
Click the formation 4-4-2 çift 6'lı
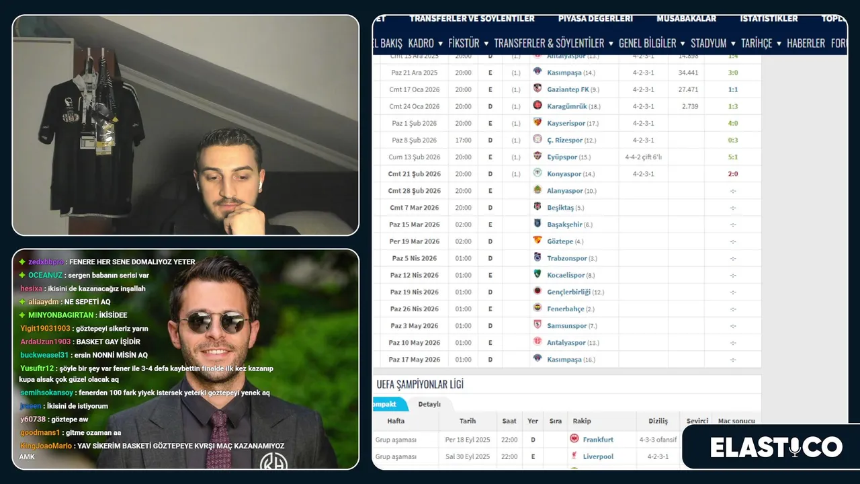pyautogui.click(x=643, y=157)
